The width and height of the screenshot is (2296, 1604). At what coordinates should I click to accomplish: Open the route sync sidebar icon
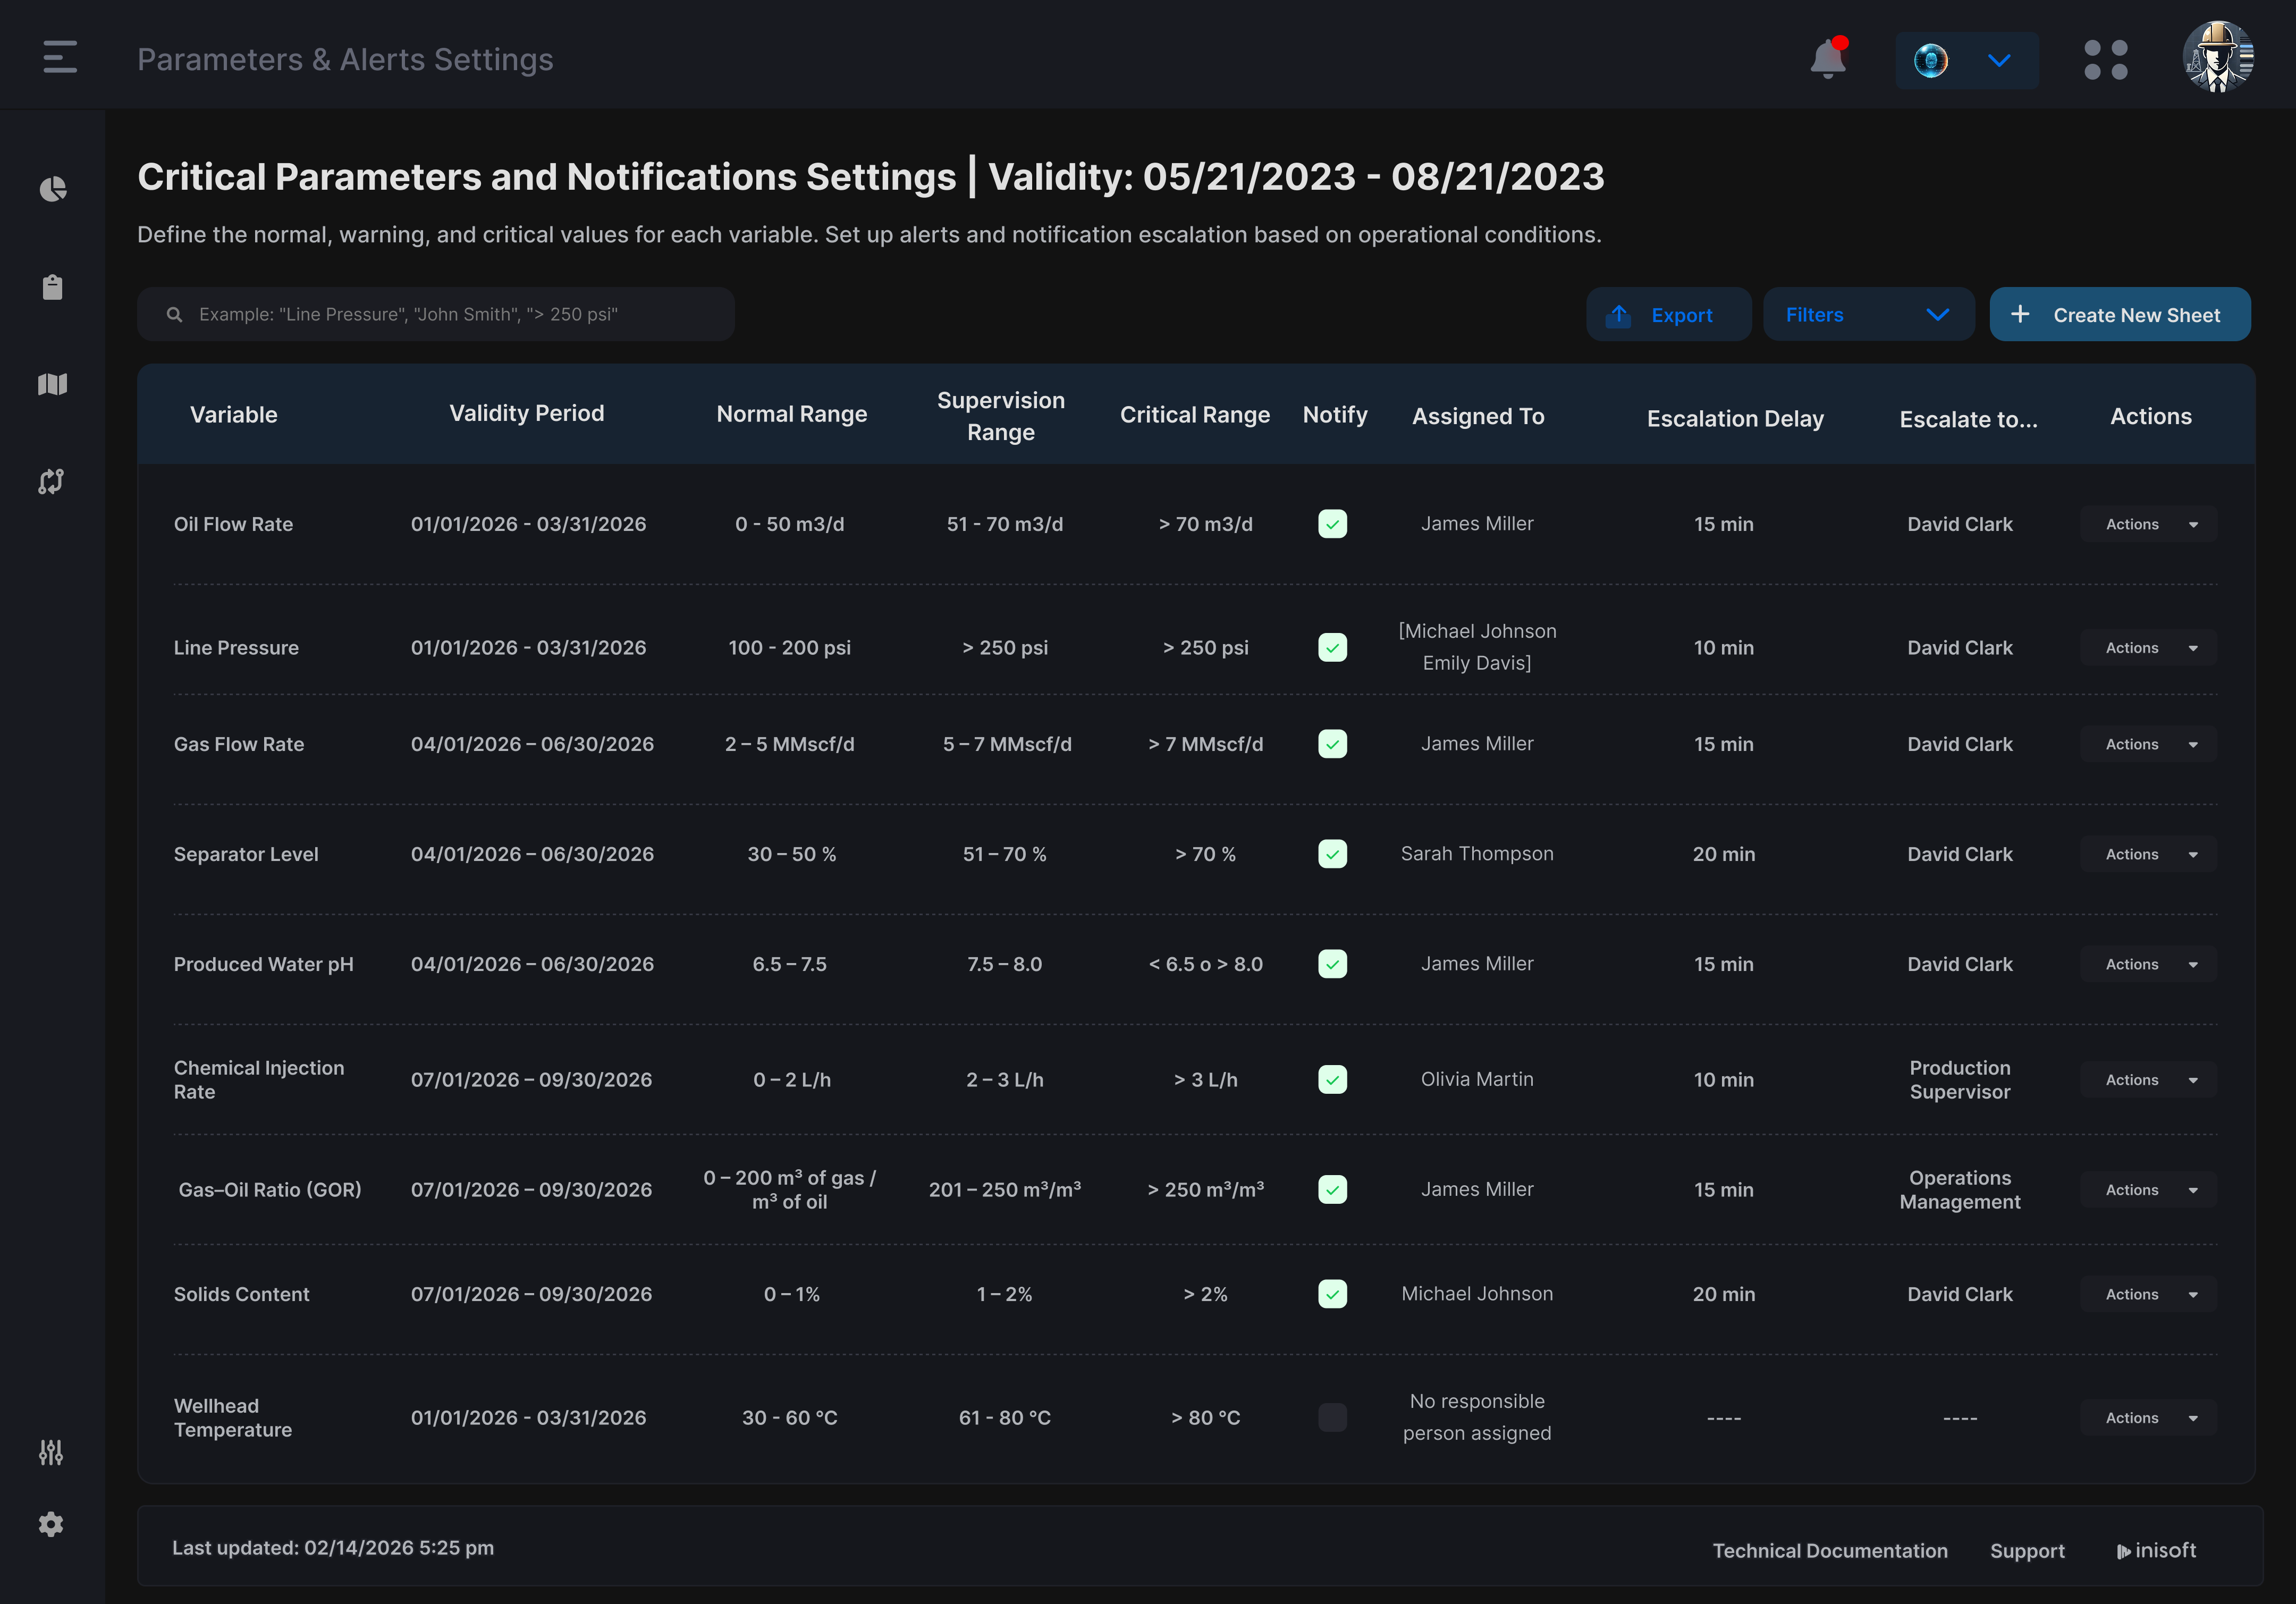coord(51,481)
